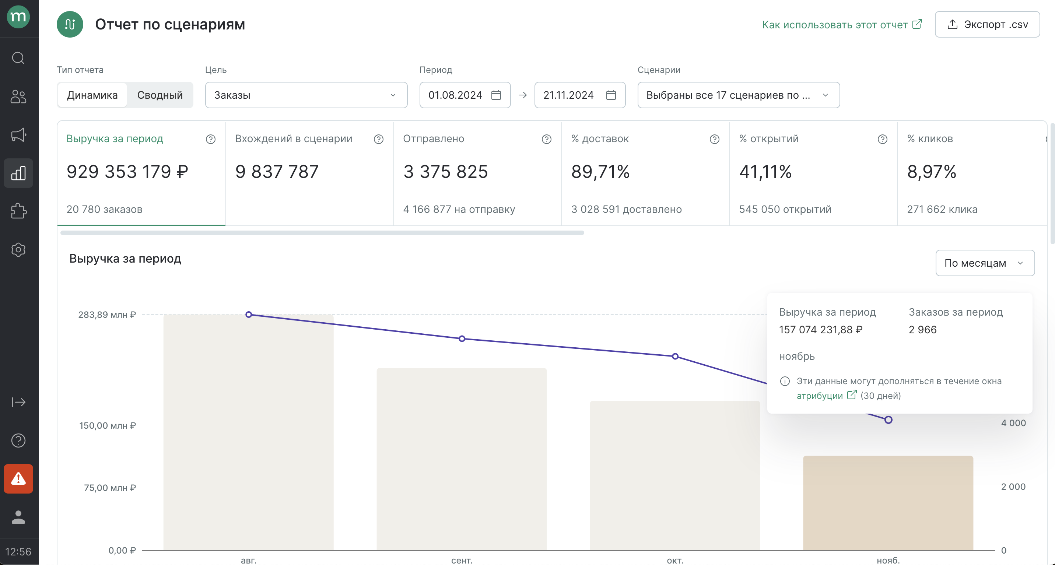This screenshot has height=565, width=1055.
Task: Open the campaigns megaphone icon
Action: click(18, 135)
